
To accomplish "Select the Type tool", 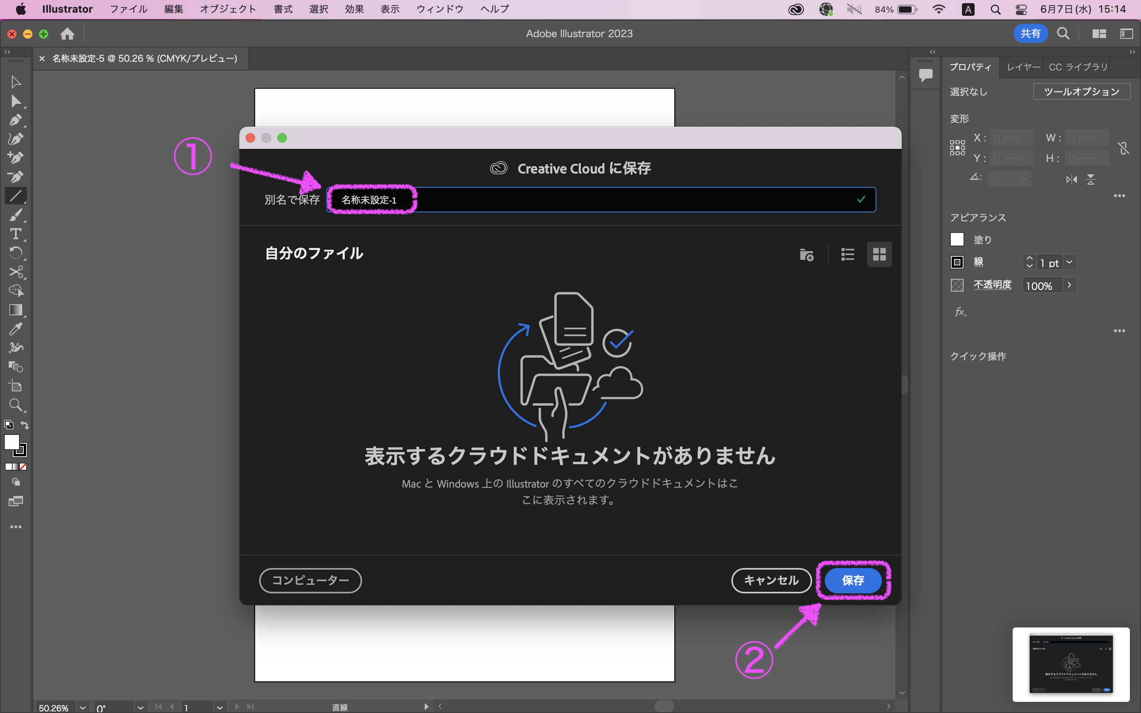I will pos(15,234).
